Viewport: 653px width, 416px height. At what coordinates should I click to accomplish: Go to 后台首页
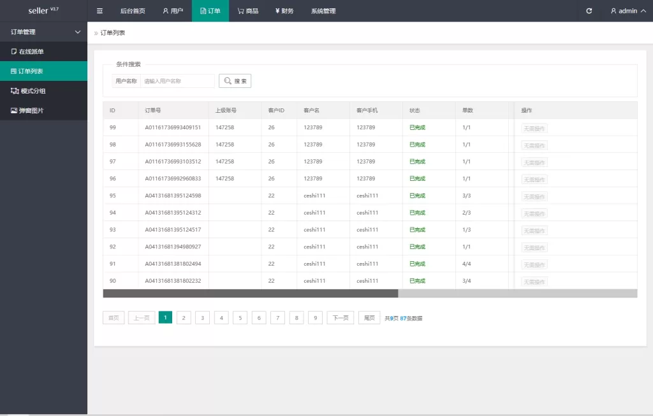[133, 11]
